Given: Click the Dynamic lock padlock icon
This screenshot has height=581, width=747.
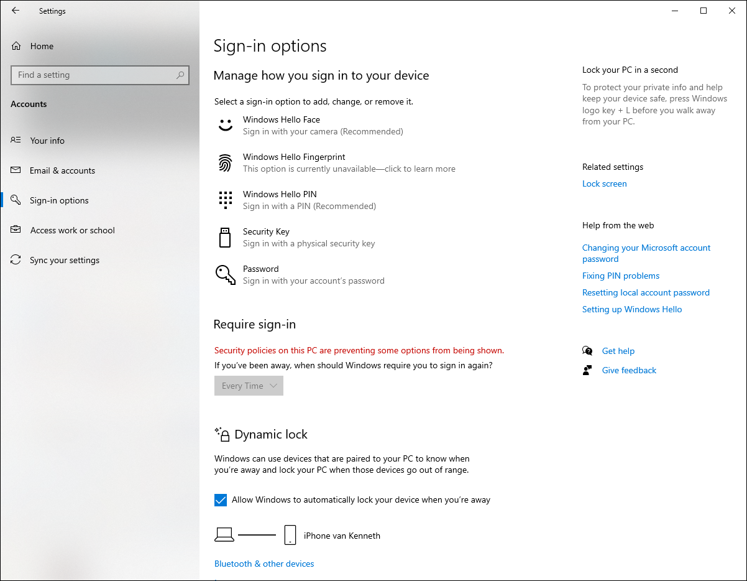Looking at the screenshot, I should point(222,434).
